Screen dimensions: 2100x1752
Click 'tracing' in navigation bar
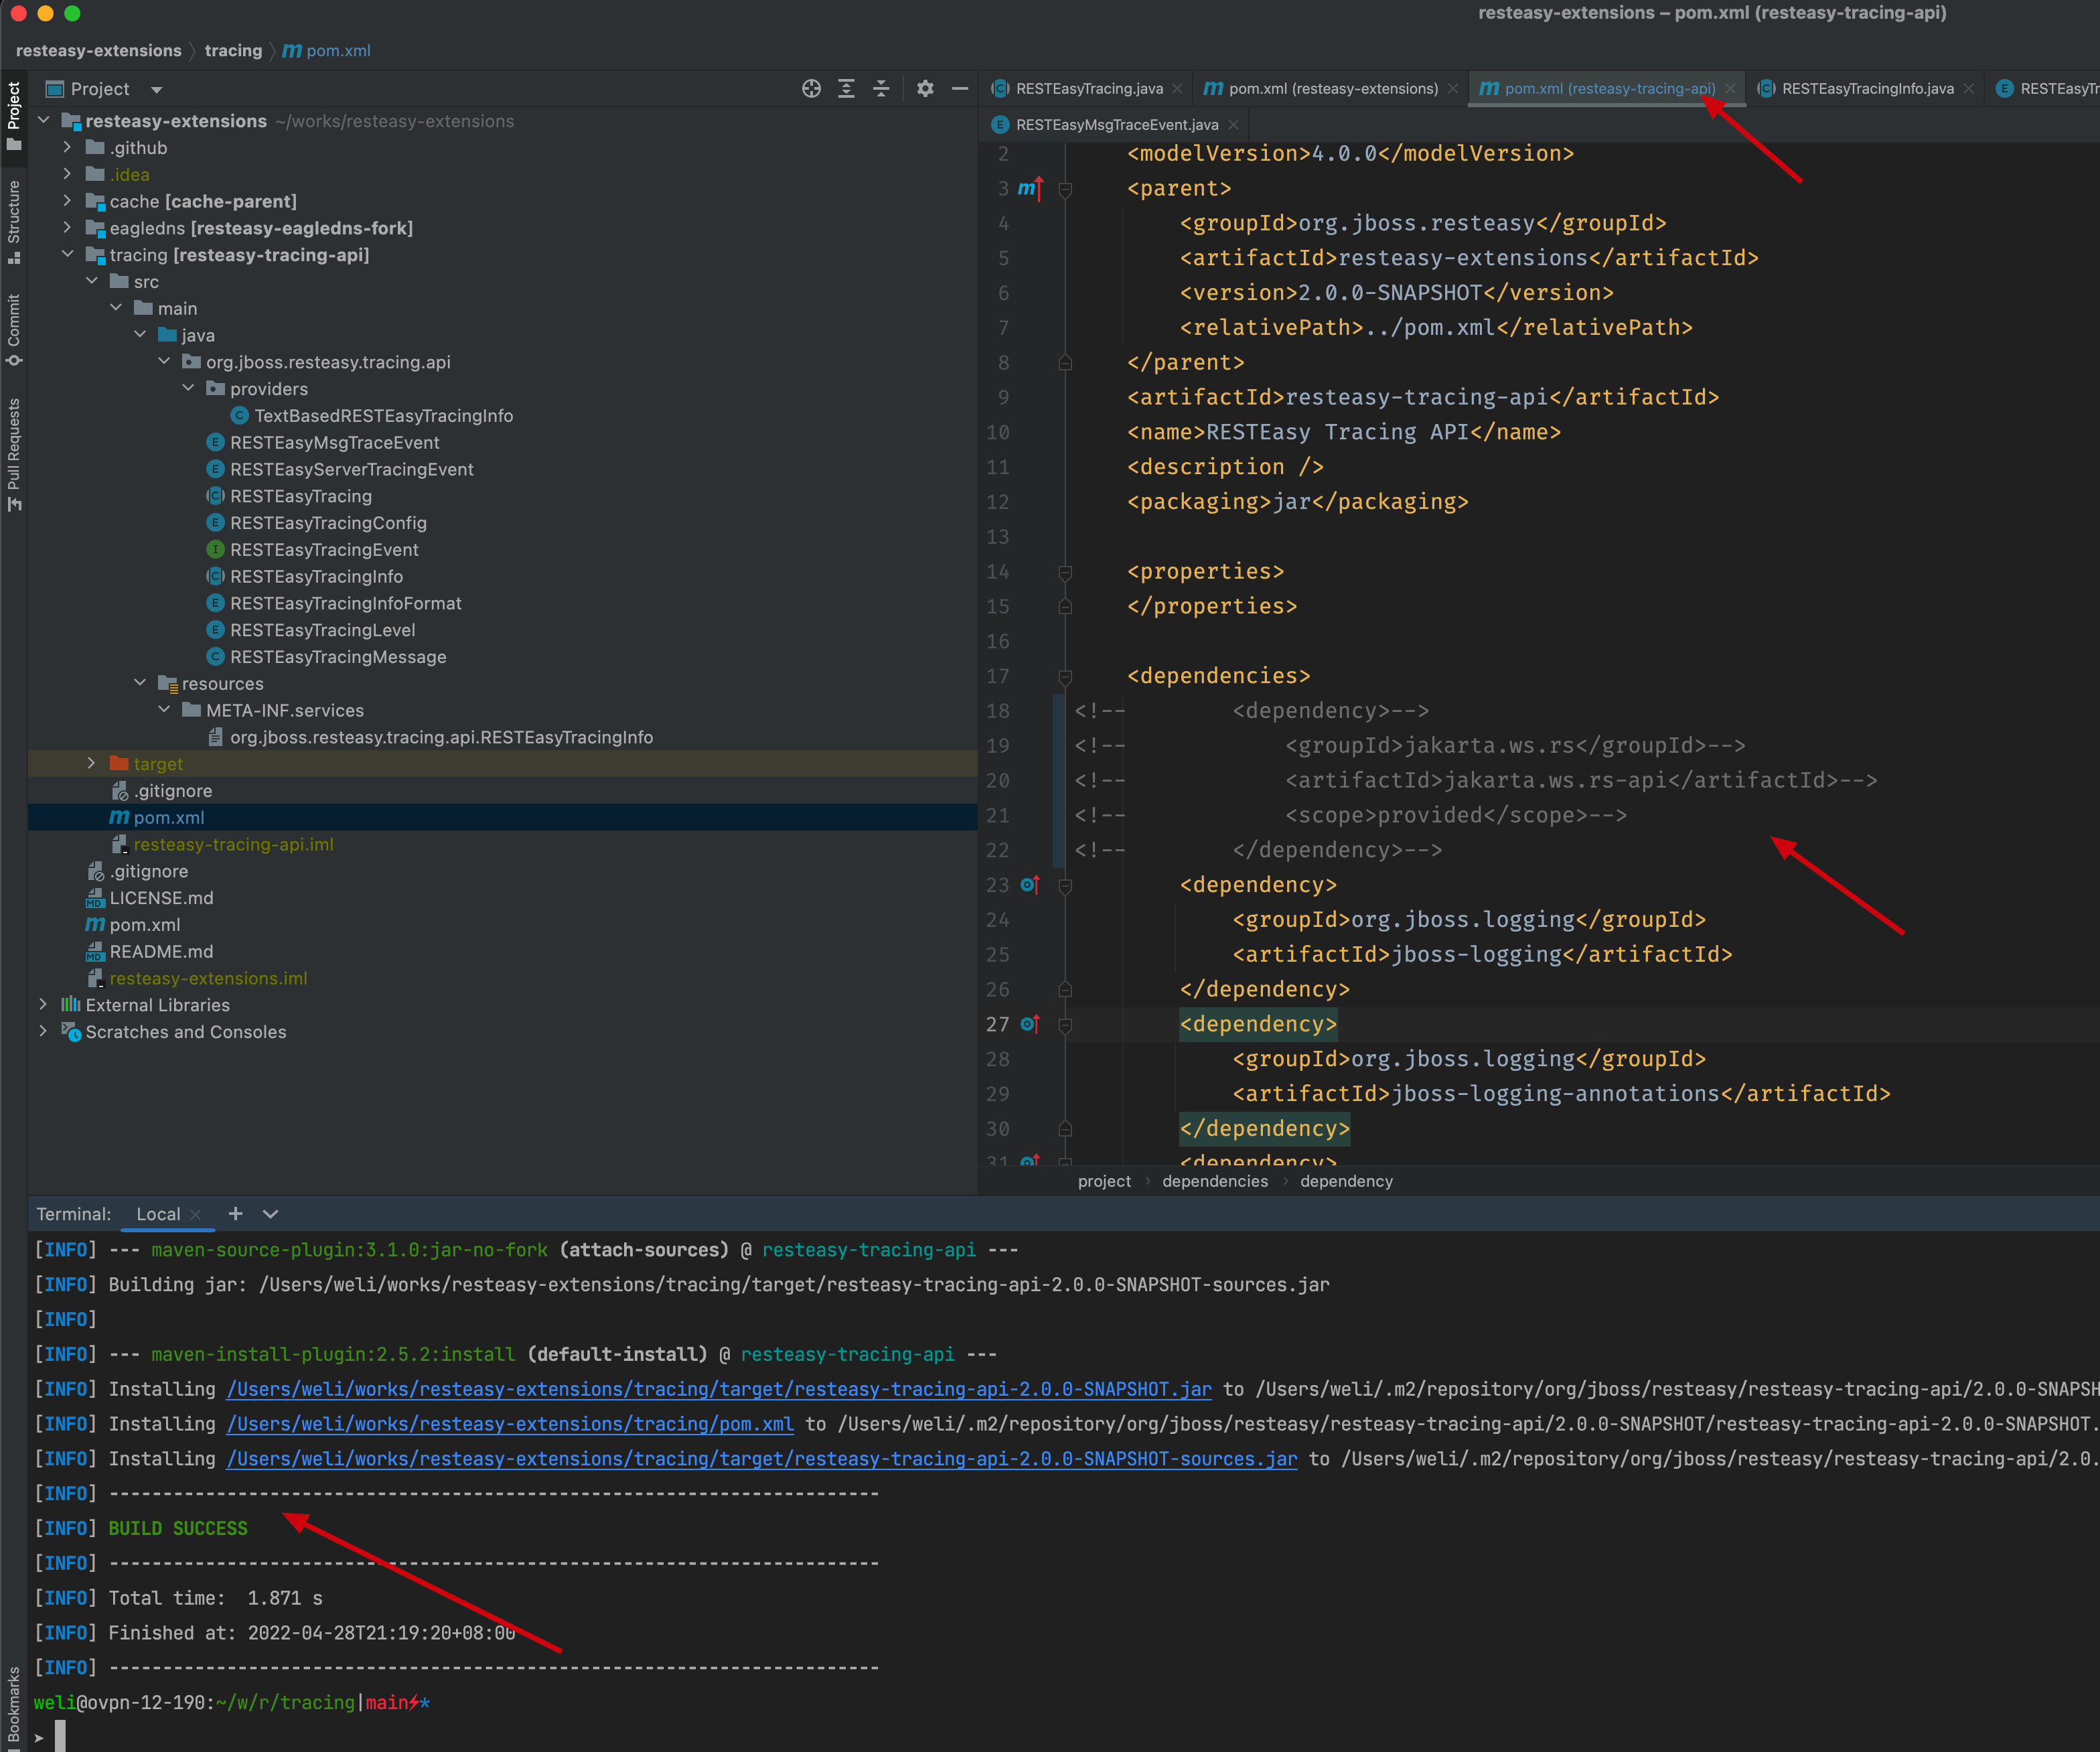click(233, 51)
